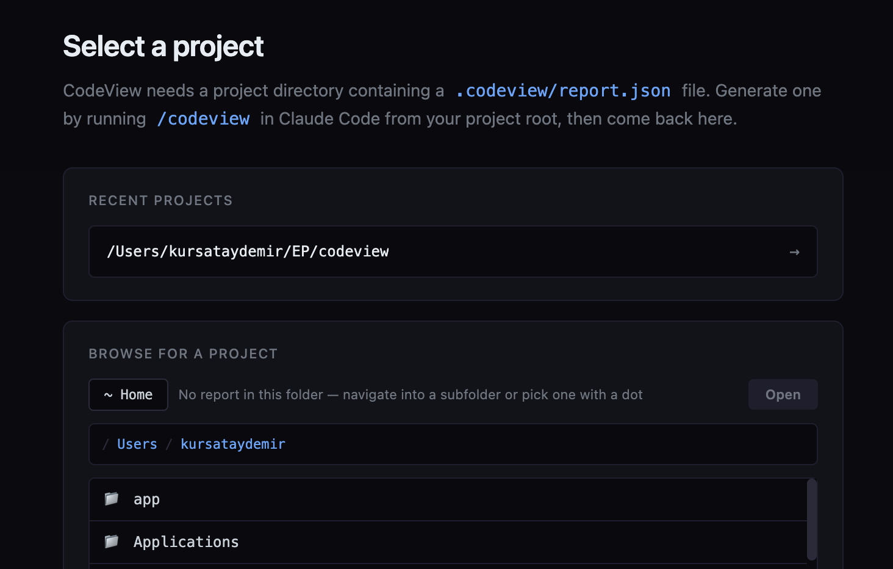
Task: Click the arrow icon on recent project row
Action: [794, 252]
